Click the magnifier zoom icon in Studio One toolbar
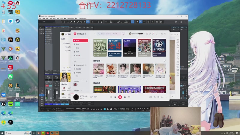Viewport: 240px width, 135px height. coord(98,22)
